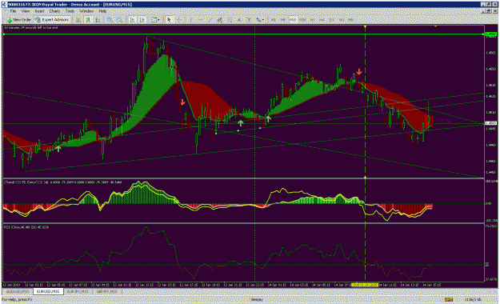
Task: Select the orange down arrow below 13 Jan peak
Action: pyautogui.click(x=182, y=102)
